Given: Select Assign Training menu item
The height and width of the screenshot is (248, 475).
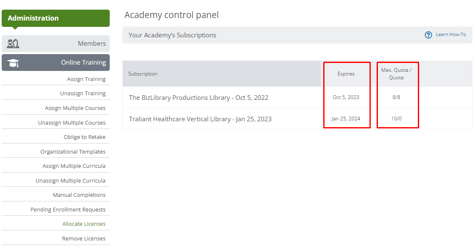Looking at the screenshot, I should (86, 79).
